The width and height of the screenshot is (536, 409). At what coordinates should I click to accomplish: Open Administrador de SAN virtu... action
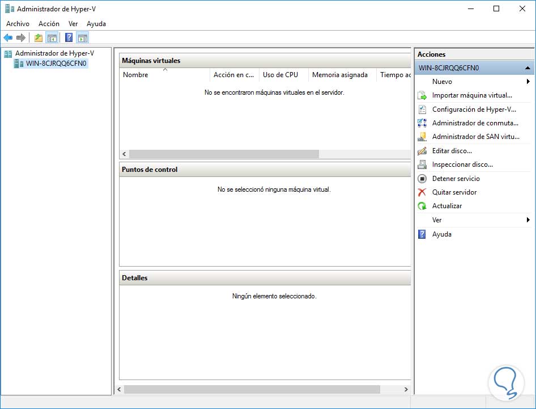(475, 137)
